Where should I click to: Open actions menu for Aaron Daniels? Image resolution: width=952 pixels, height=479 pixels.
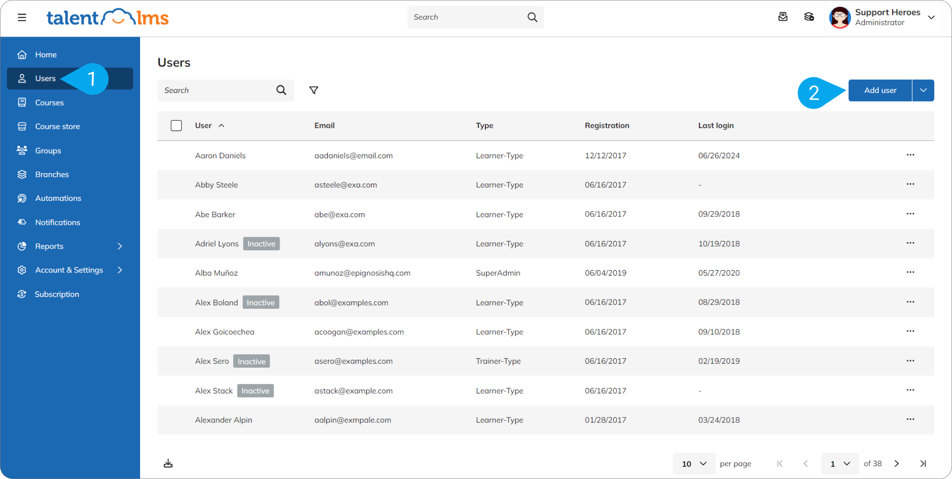[x=910, y=155]
